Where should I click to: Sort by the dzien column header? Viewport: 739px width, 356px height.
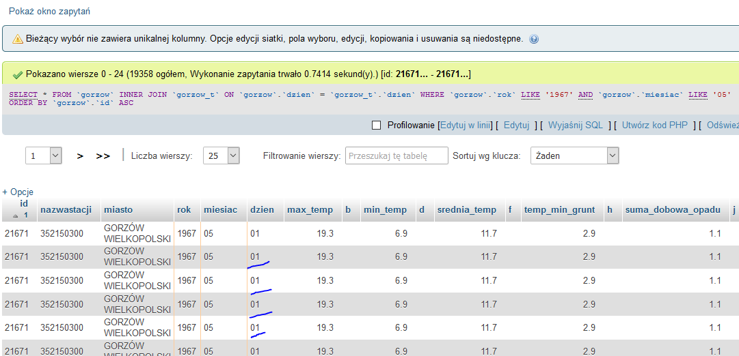pyautogui.click(x=262, y=210)
